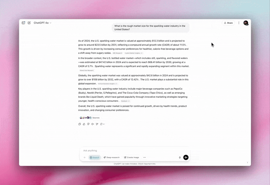
Task: Copy the response with copy icon
Action: [79, 124]
